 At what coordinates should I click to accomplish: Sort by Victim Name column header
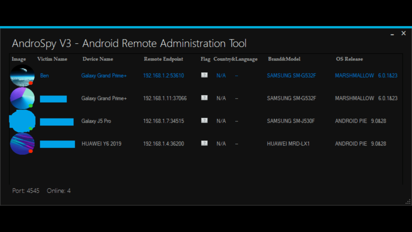[52, 59]
